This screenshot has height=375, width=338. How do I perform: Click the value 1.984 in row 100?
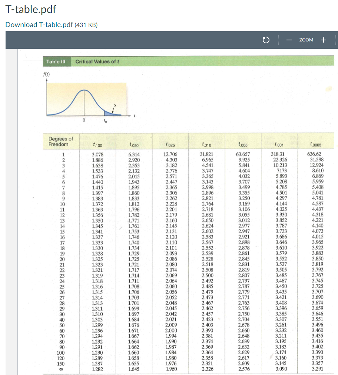pyautogui.click(x=171, y=352)
